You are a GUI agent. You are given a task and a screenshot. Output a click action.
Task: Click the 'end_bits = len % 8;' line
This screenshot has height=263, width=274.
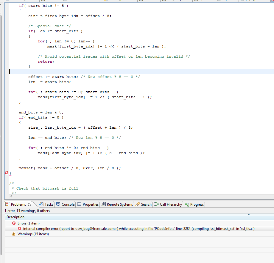41,112
